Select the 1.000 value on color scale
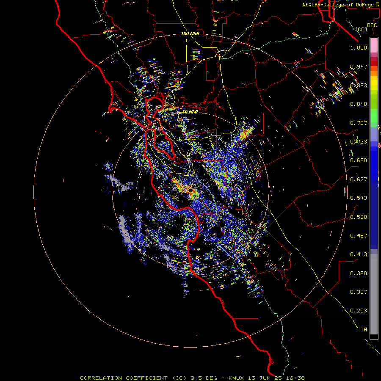 (359, 47)
